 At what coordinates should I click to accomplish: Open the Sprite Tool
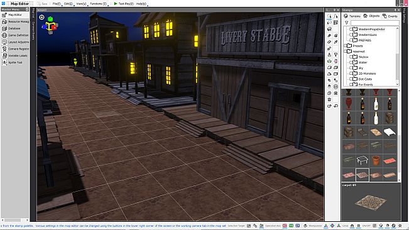[x=15, y=62]
